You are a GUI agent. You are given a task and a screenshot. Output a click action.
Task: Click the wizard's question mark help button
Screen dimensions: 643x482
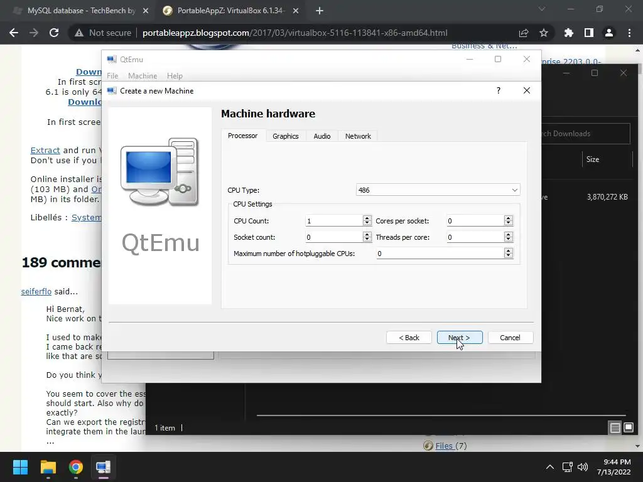[499, 90]
